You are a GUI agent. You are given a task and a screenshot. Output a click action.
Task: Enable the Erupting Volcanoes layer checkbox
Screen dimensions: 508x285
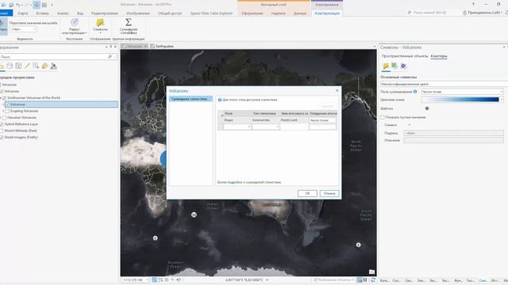coord(7,111)
